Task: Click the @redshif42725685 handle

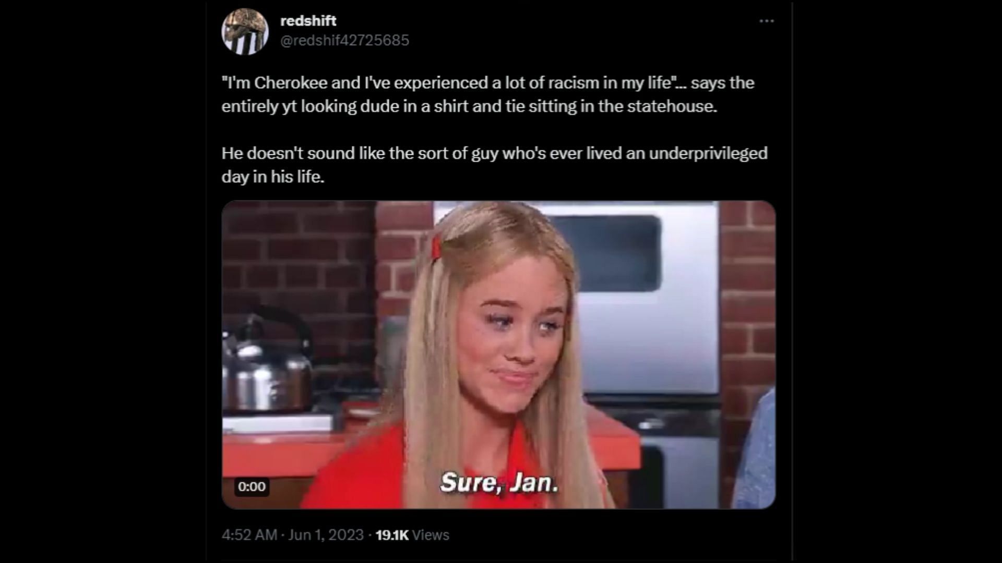Action: pyautogui.click(x=344, y=40)
